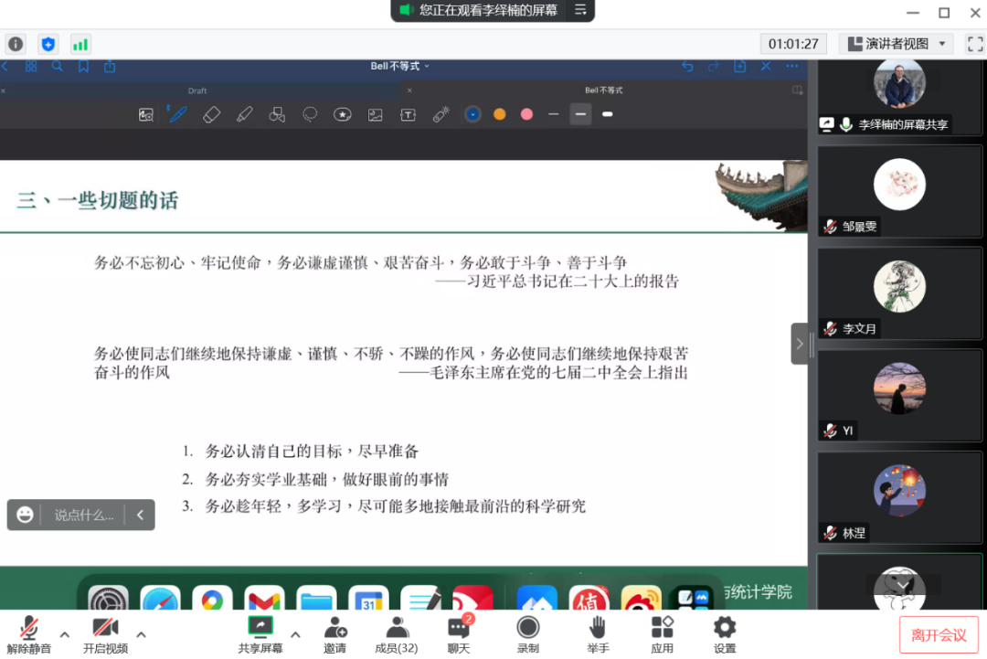Turn on camera with 开启视频
987x659 pixels.
pos(105,628)
